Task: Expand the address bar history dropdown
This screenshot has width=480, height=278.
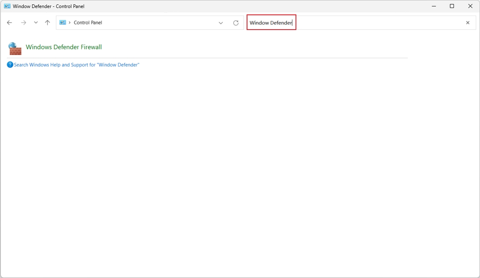Action: (221, 23)
